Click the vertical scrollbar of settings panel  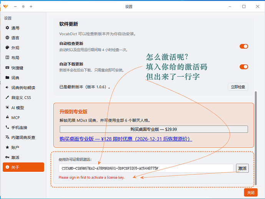click(x=256, y=138)
